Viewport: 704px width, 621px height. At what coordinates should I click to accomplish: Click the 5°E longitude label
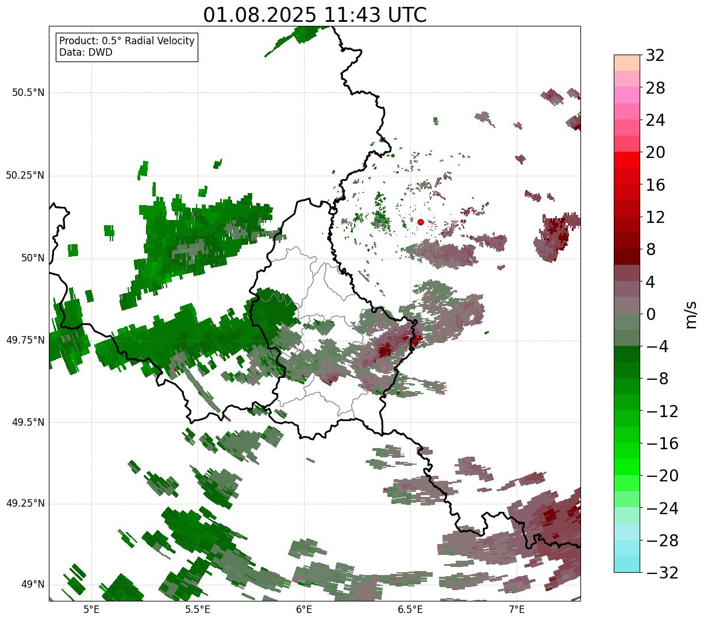pos(91,609)
